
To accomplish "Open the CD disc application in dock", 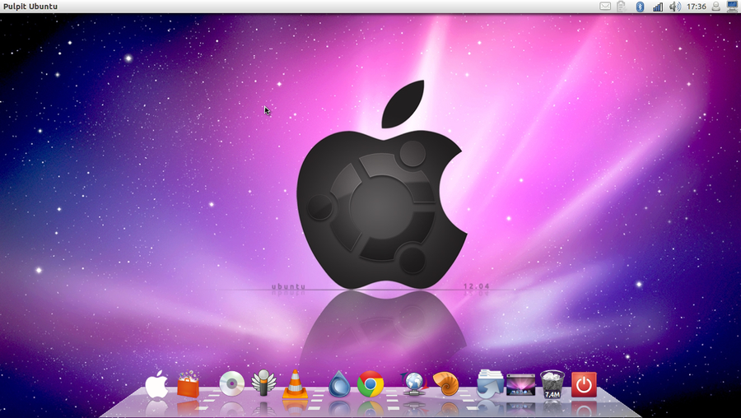I will click(x=231, y=384).
